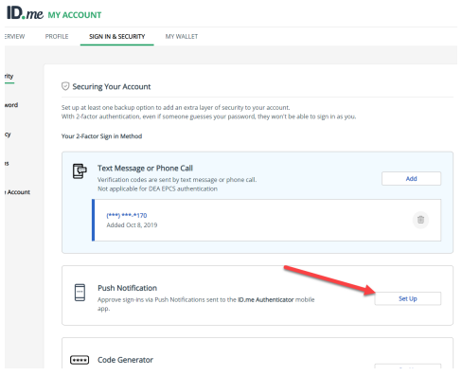Switch to the My Wallet tab
The width and height of the screenshot is (462, 376).
tap(182, 37)
